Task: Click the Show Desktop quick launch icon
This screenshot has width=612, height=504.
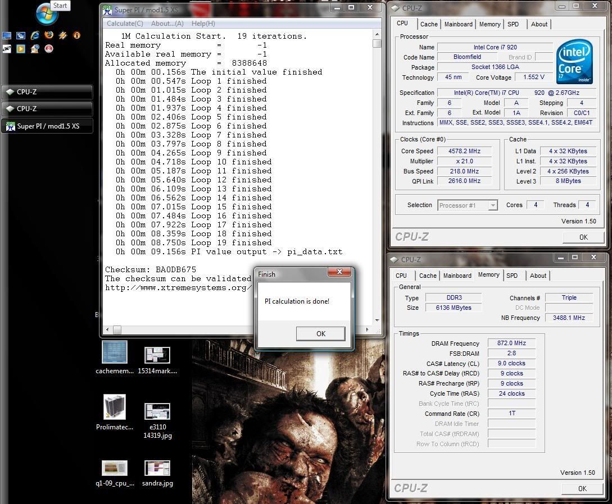Action: [7, 36]
